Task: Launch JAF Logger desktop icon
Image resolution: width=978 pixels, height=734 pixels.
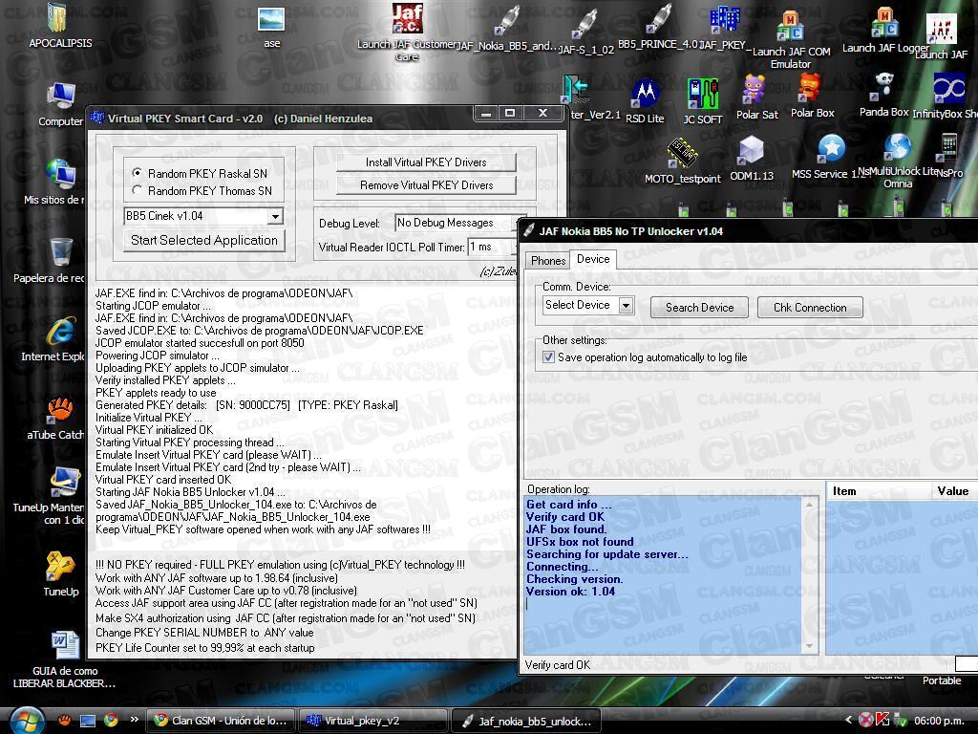Action: tap(884, 23)
